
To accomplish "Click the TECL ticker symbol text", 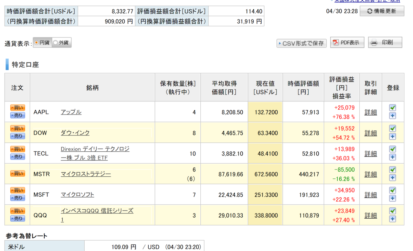I will point(41,153).
